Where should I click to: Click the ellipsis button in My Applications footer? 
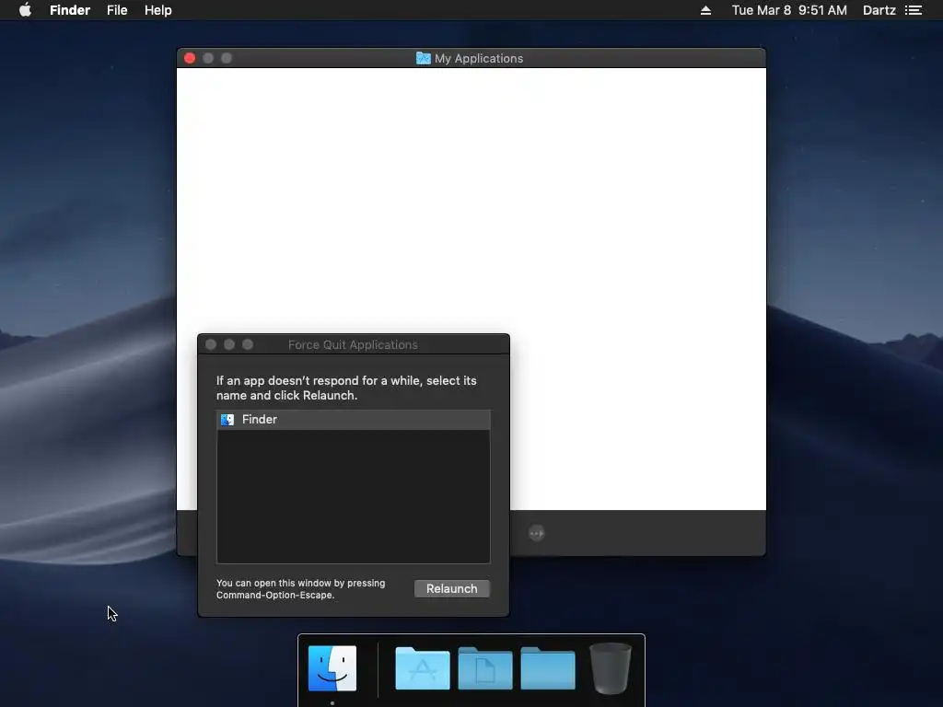(x=537, y=533)
